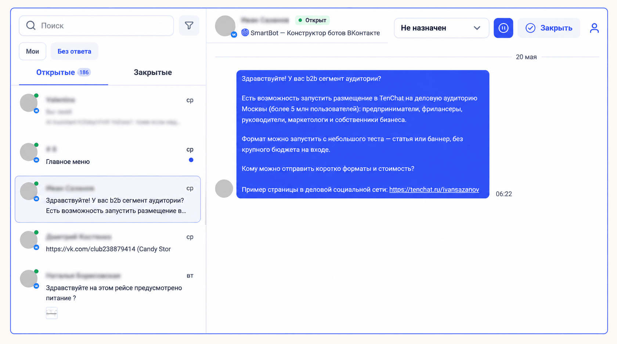Open the vk.com/club238879414 conversation
Image resolution: width=617 pixels, height=344 pixels.
point(108,243)
